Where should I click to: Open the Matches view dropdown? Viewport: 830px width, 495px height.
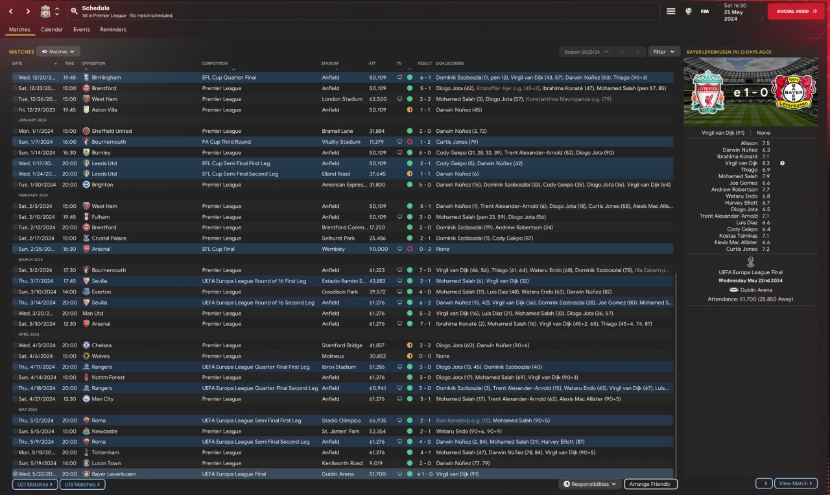(x=58, y=51)
